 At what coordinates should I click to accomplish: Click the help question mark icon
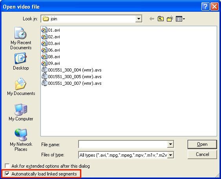point(205,7)
